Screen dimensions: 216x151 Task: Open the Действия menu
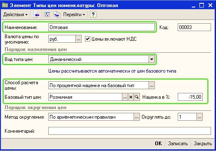coord(15,15)
